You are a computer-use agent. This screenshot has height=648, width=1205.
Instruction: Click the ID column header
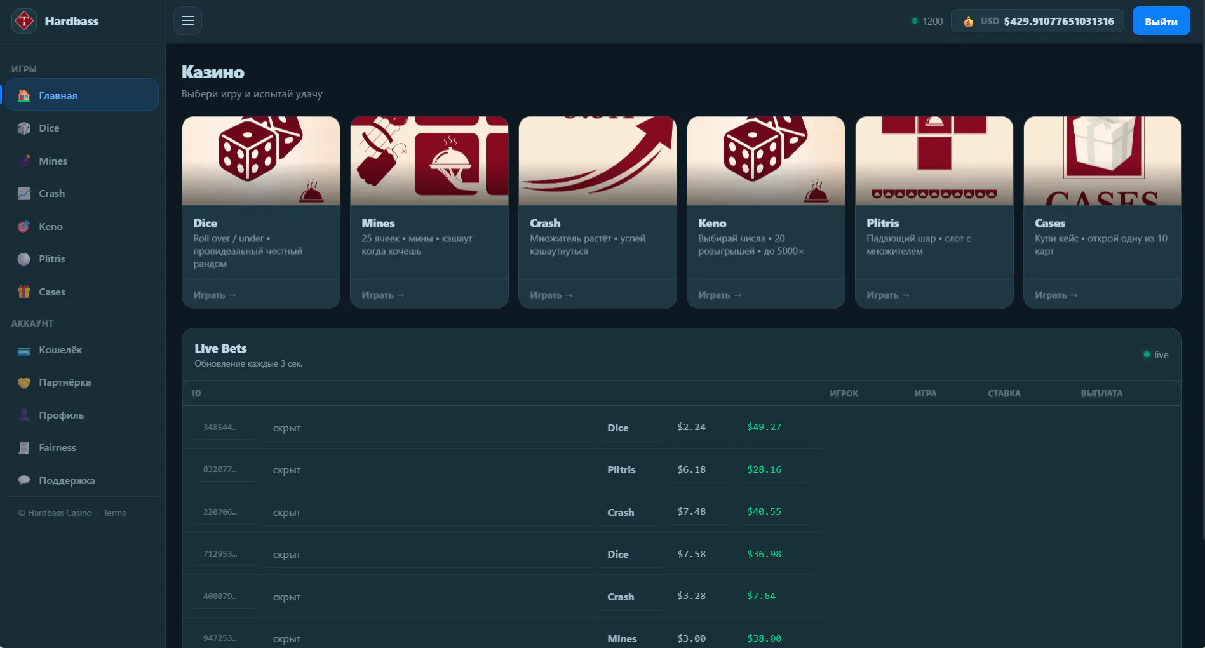pos(197,393)
